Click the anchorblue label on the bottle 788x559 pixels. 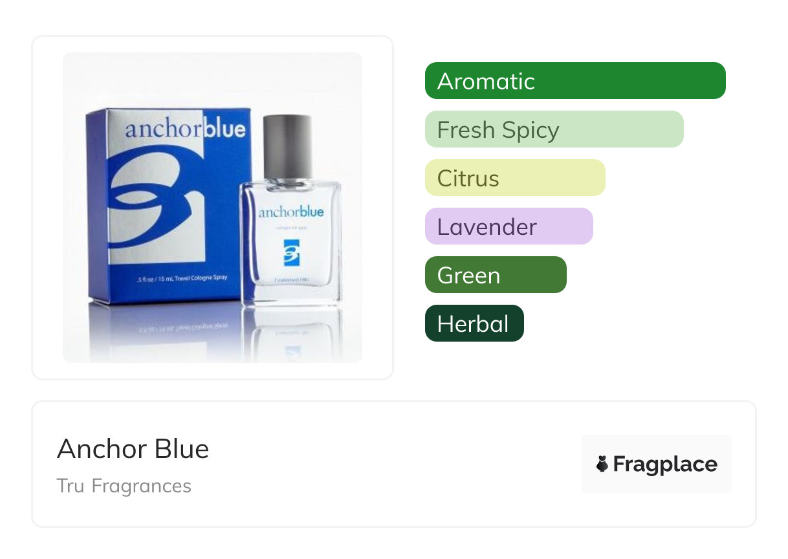[291, 212]
